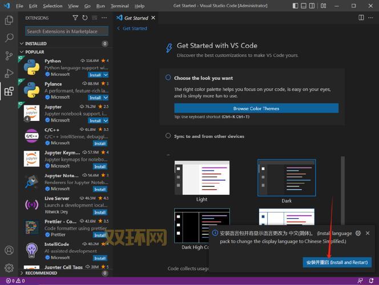
Task: Select 'Sync to and from other devices' step
Action: point(209,136)
